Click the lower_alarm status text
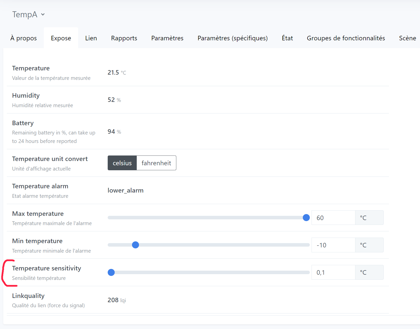Viewport: 420px width, 329px height. (125, 190)
